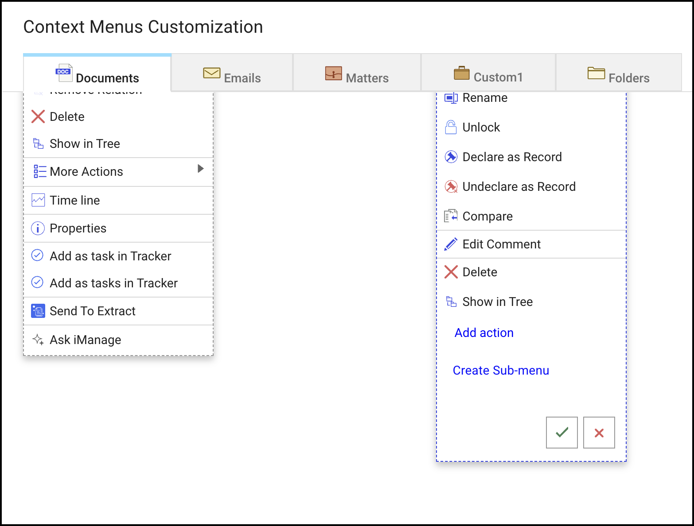Click the Compare documents icon

coord(451,217)
